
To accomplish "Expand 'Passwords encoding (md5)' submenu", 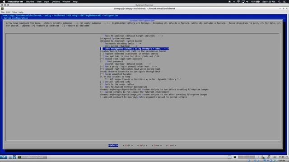I will click(x=123, y=44).
